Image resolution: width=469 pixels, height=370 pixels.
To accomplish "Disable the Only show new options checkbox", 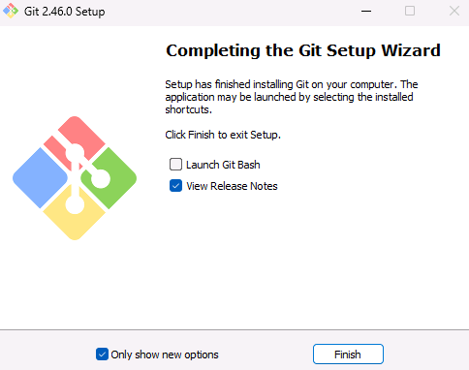I will [102, 355].
